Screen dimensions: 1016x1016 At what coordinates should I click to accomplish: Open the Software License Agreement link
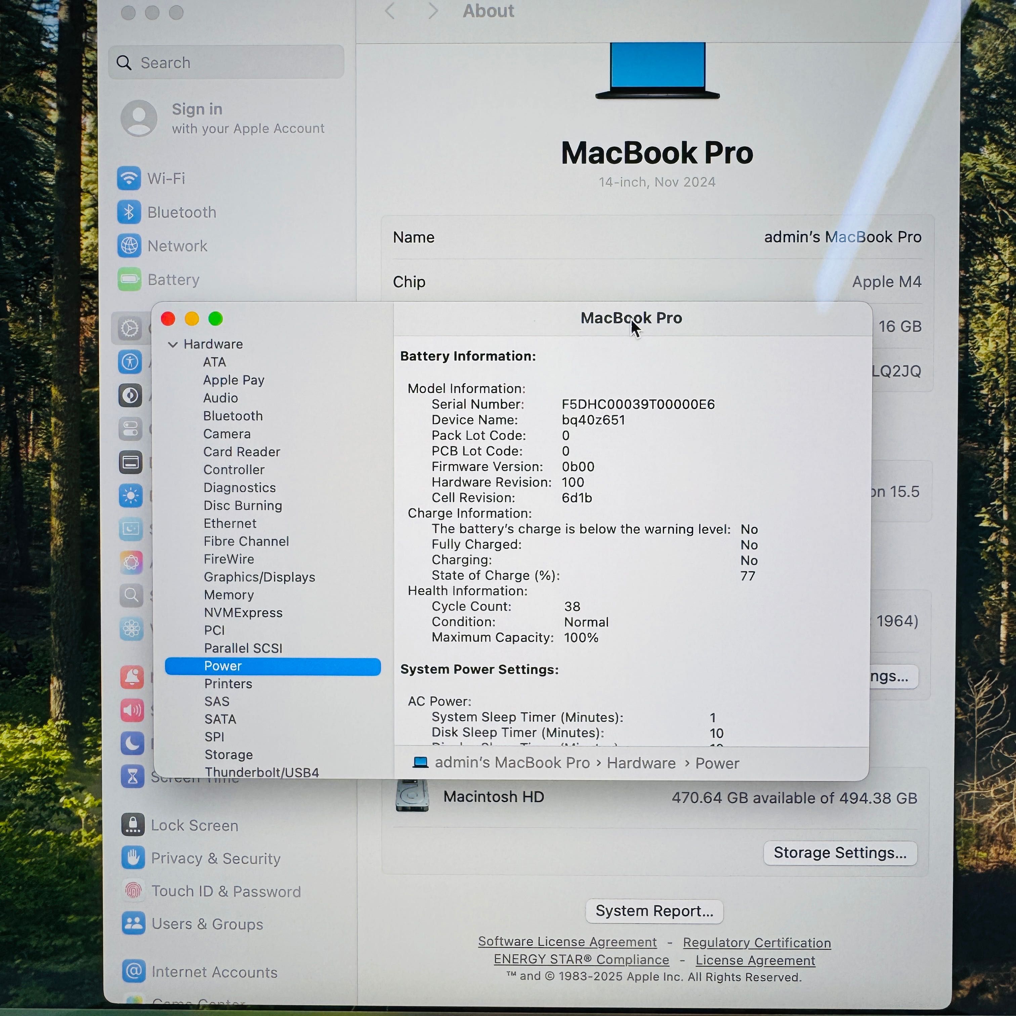[x=567, y=941]
